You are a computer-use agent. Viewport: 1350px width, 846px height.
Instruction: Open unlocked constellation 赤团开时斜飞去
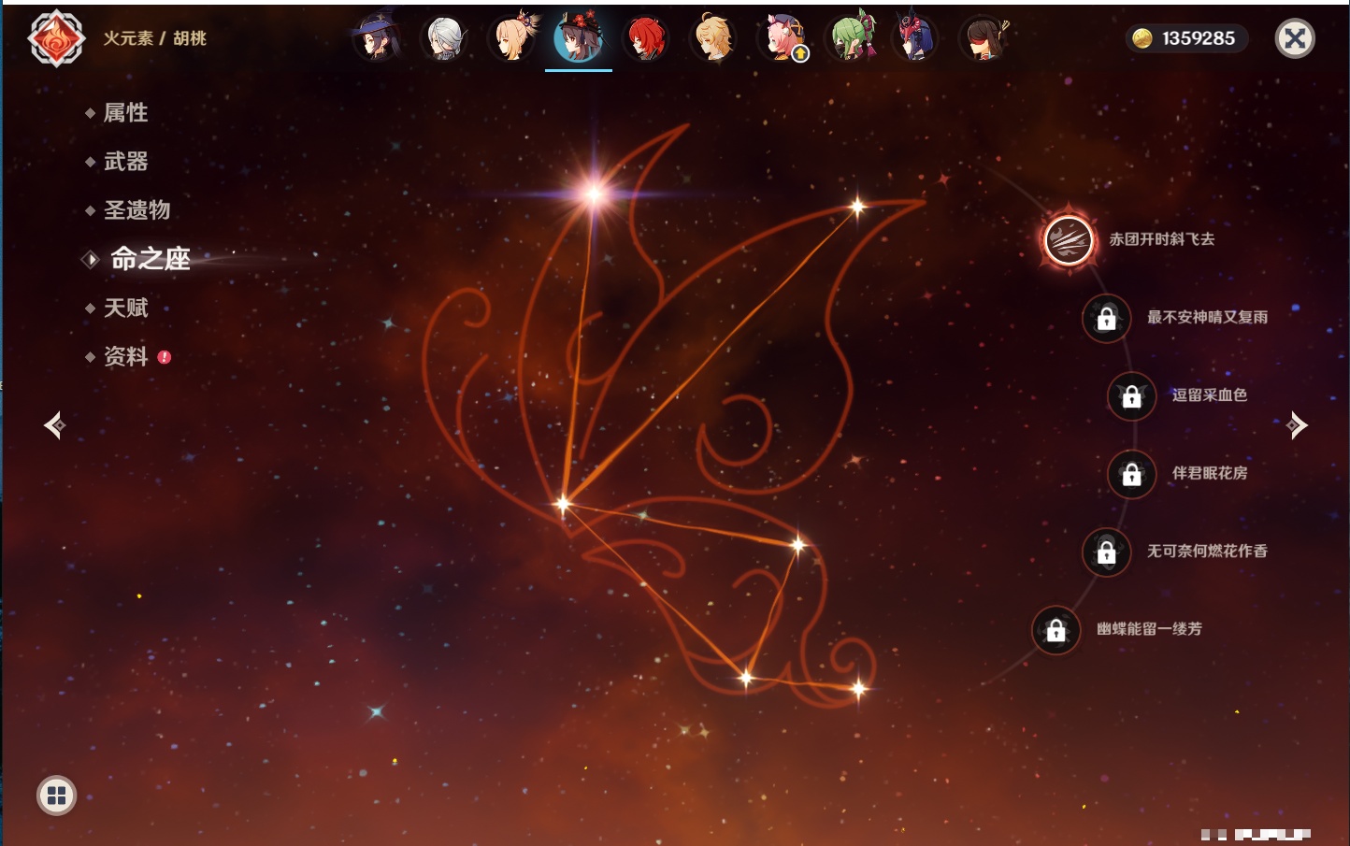click(x=1069, y=240)
